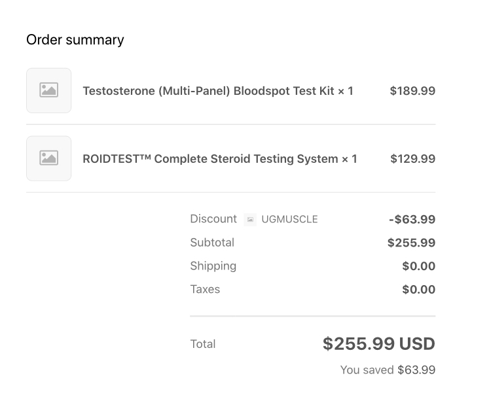Click the $0.00 taxes amount
The width and height of the screenshot is (491, 414).
pos(418,290)
